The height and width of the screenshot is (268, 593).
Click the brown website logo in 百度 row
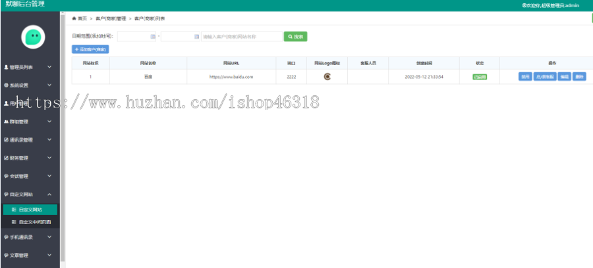[327, 77]
